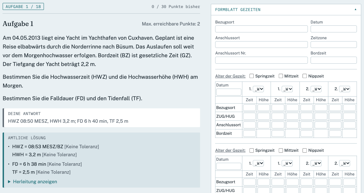Tick Nippzeit in the upper tide table
The image size is (364, 193).
(x=305, y=76)
